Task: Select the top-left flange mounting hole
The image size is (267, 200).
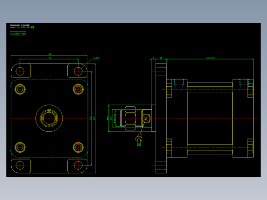Action: pos(20,71)
